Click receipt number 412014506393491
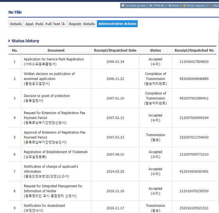Image resolution: width=219 pixels, height=213 pixels. [194, 172]
